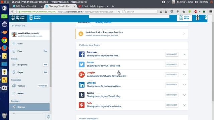Expand the Path connection details
This screenshot has width=214, height=120.
pyautogui.click(x=184, y=105)
